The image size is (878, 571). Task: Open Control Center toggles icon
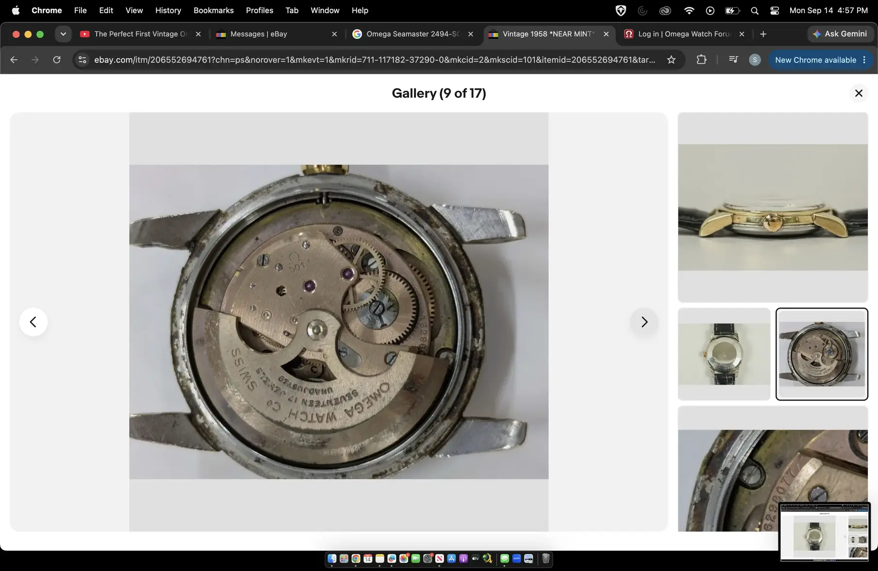[775, 10]
